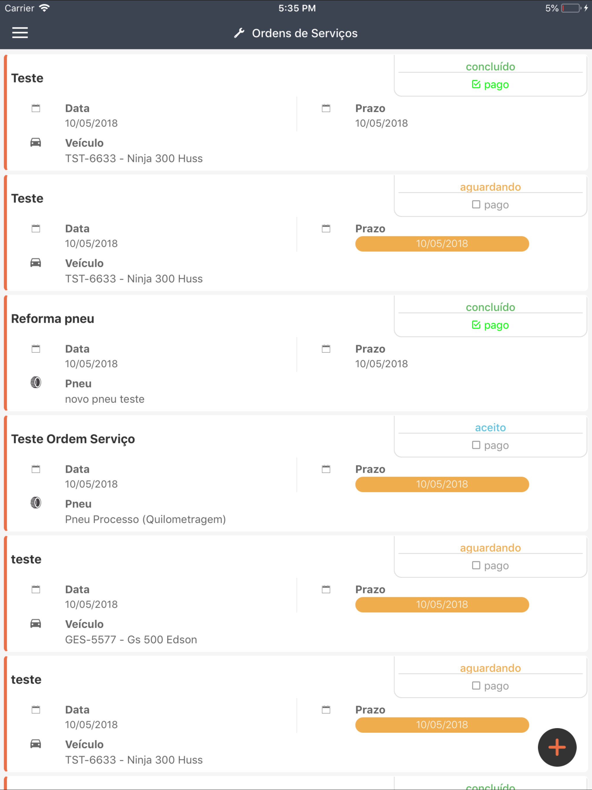Open the Teste Ordem Serviço order title
This screenshot has height=790, width=592.
(73, 439)
